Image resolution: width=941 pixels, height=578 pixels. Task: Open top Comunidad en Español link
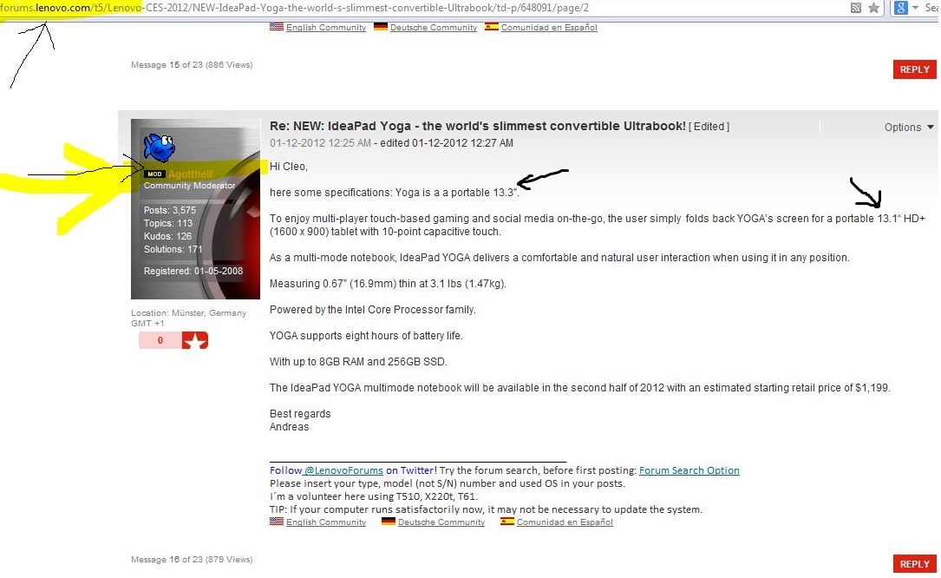pyautogui.click(x=549, y=28)
